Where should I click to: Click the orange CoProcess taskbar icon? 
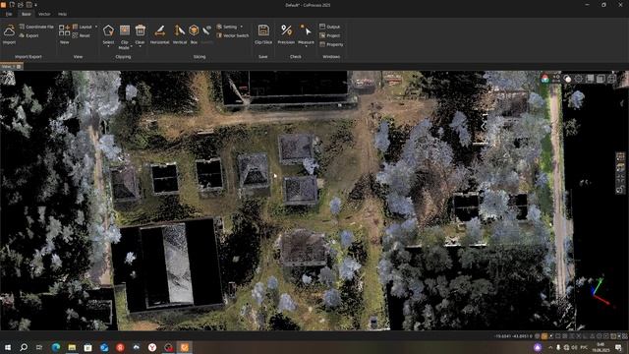click(185, 347)
